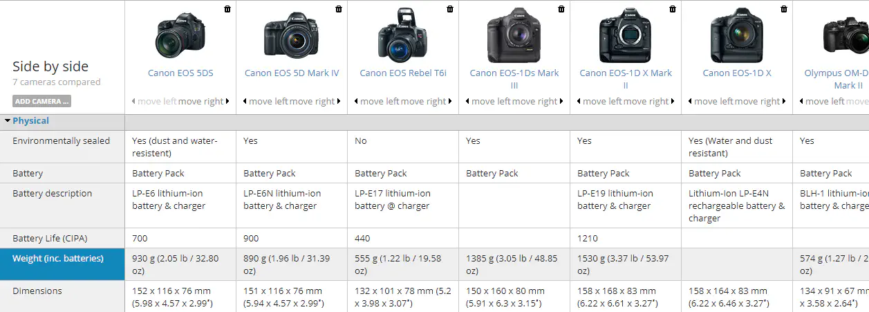Select highlighted Weight (inc. batteries) row label
The width and height of the screenshot is (869, 312).
pos(58,259)
